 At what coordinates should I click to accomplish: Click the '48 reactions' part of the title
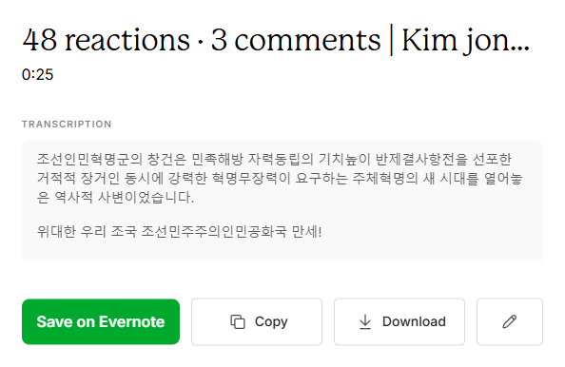(x=106, y=40)
